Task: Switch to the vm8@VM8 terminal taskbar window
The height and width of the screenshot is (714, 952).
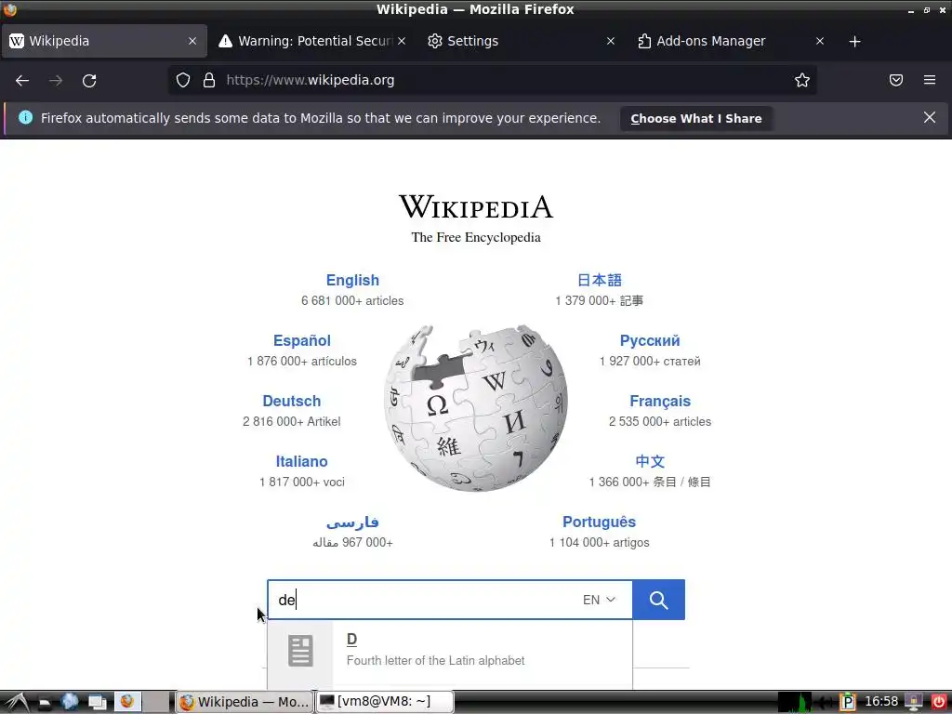Action: tap(385, 702)
